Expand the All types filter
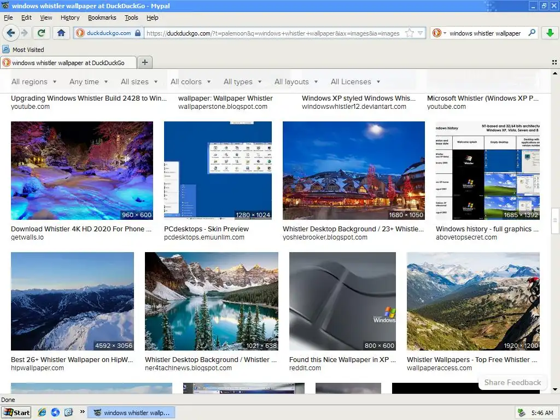Viewport: 560px width, 420px height. click(242, 82)
